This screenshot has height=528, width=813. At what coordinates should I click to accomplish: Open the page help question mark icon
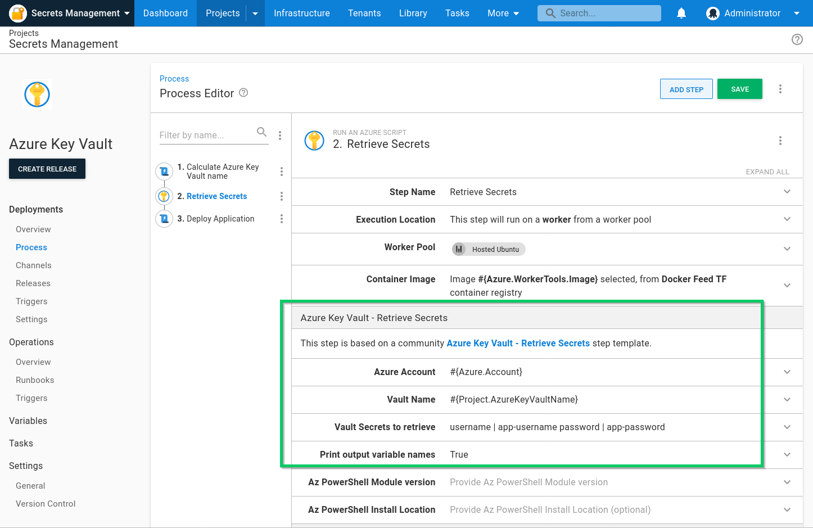[797, 39]
